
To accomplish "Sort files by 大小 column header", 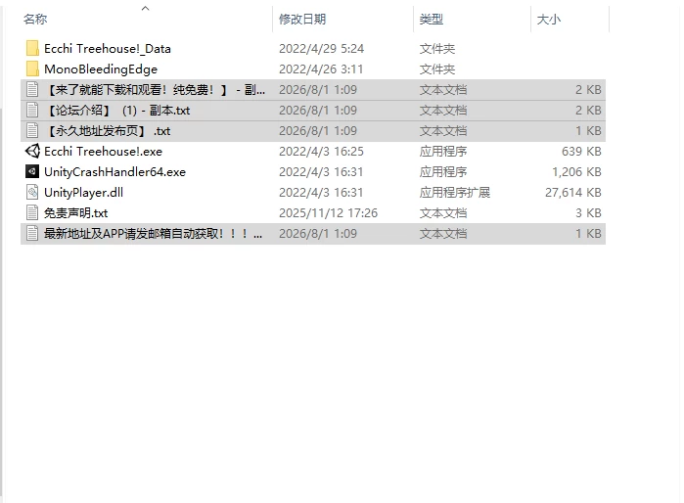I will [x=549, y=20].
